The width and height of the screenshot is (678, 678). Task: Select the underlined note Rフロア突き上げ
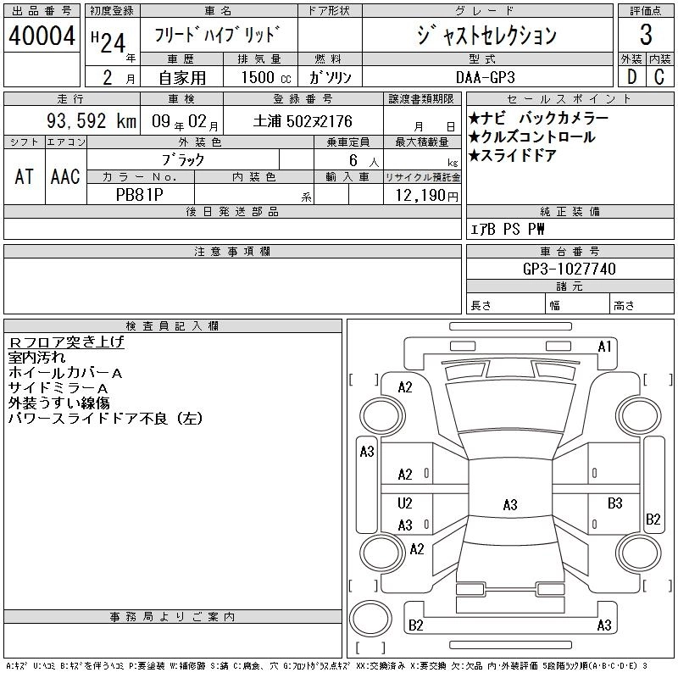(x=66, y=342)
